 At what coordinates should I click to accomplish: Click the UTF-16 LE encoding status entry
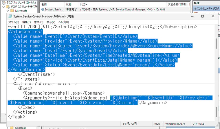pos(198,124)
